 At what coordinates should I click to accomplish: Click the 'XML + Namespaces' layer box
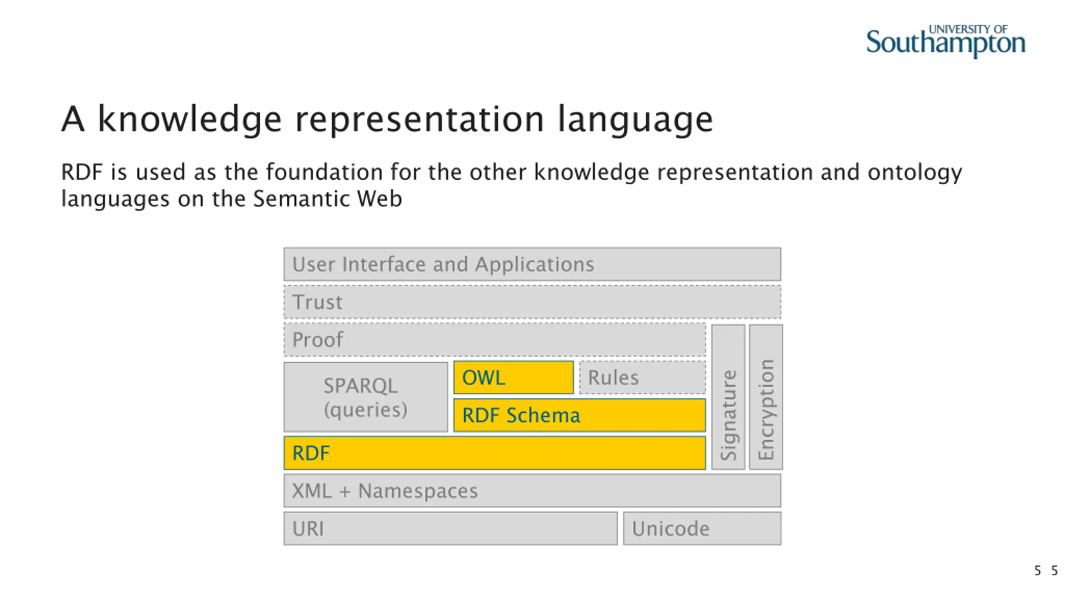(x=532, y=491)
